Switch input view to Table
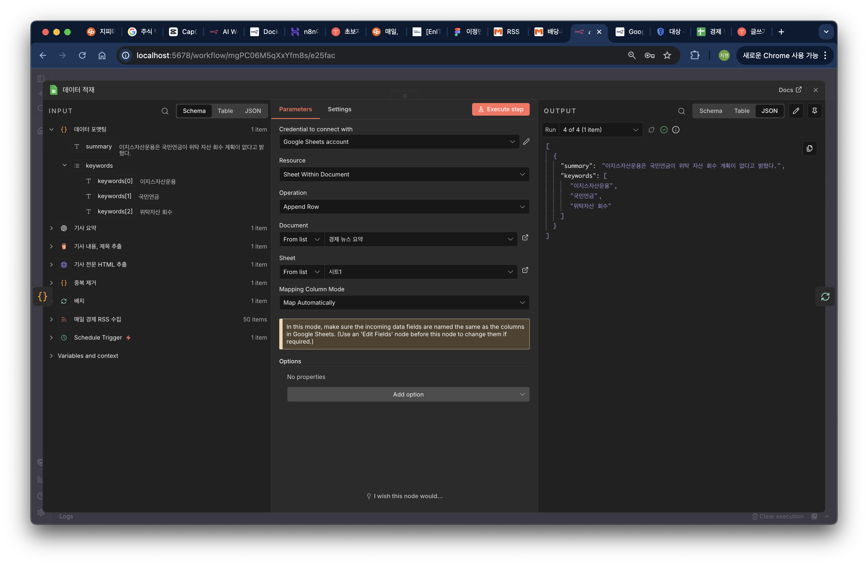Image resolution: width=868 pixels, height=565 pixels. (225, 111)
